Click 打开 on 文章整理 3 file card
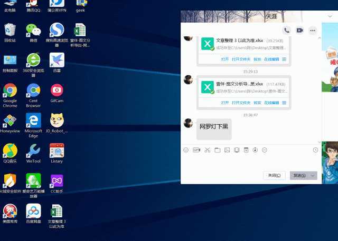Image resolution: width=338 pixels, height=241 pixels. 225,59
